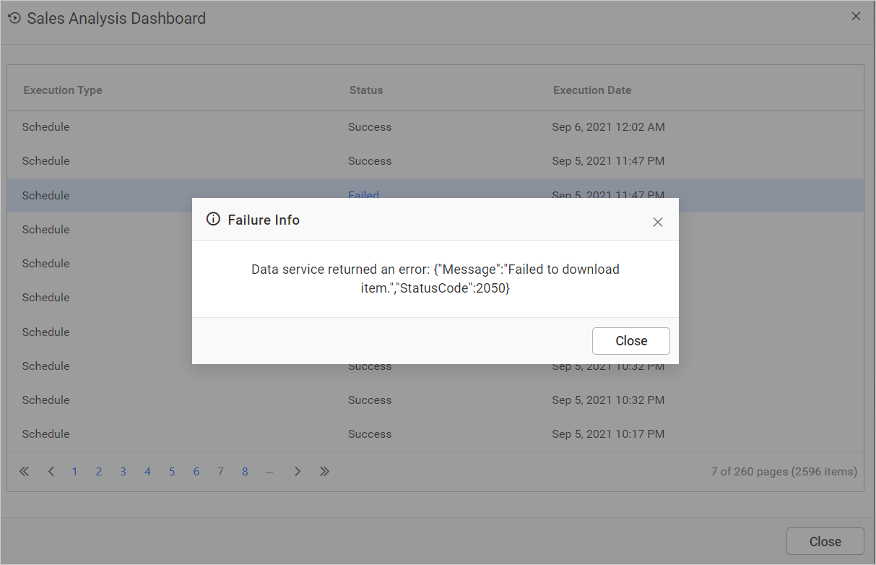Click the history icon beside Sales Analysis Dashboard
Screen dimensions: 876x565
coord(14,18)
